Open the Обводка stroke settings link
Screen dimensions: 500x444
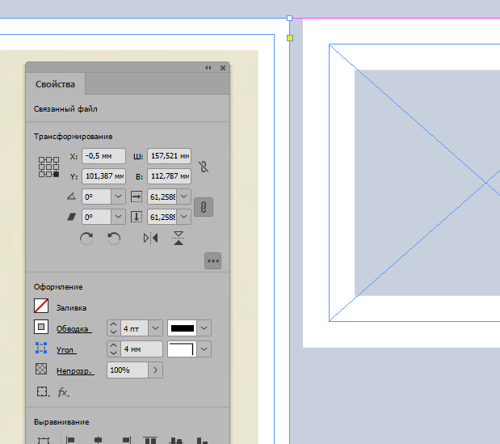click(x=74, y=328)
